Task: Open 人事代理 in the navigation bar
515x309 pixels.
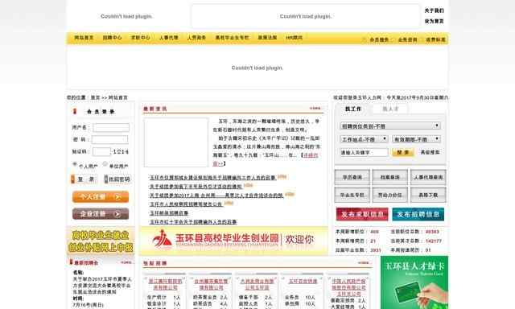Action: pyautogui.click(x=168, y=38)
